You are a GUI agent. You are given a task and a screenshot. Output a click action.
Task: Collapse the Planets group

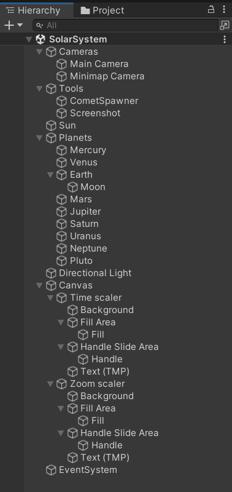click(x=39, y=138)
